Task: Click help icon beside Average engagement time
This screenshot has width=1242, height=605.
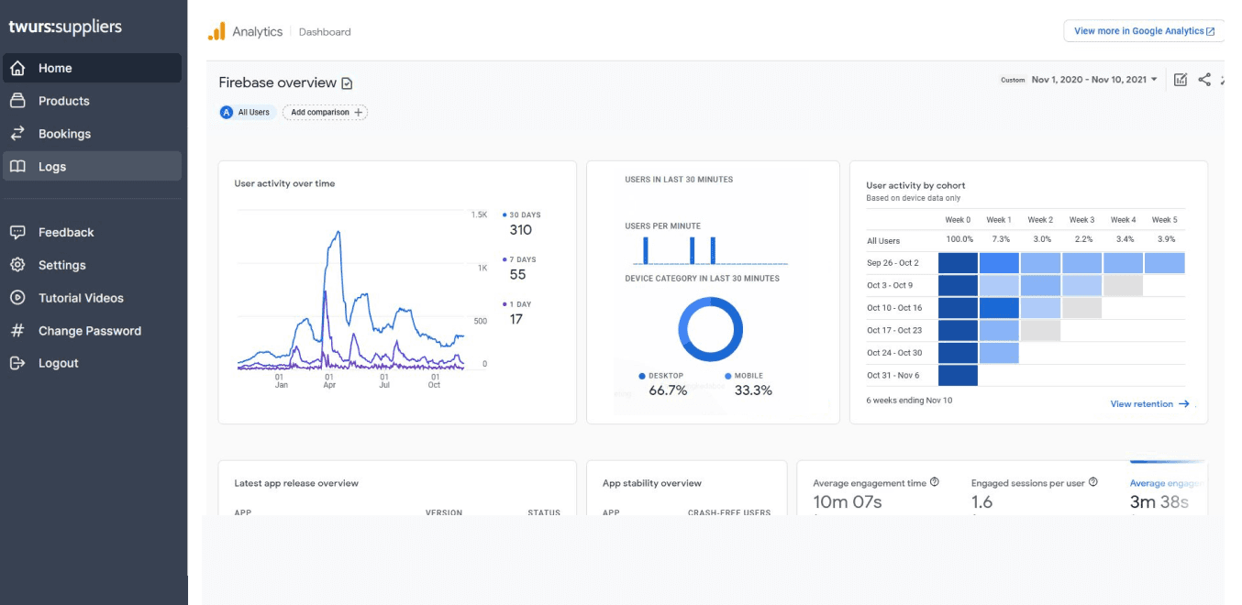Action: click(935, 482)
